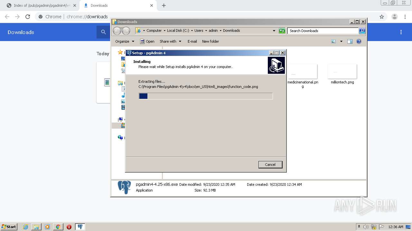The width and height of the screenshot is (412, 231).
Task: Create a New folder
Action: (211, 41)
